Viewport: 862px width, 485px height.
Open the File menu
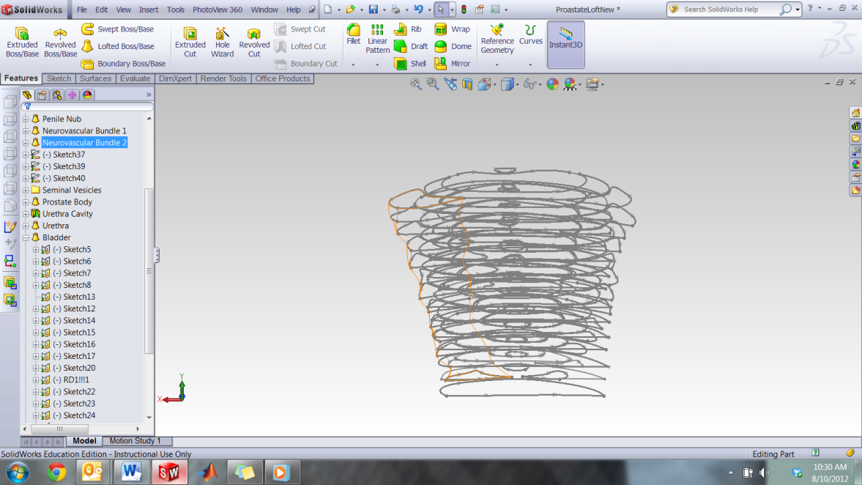click(x=82, y=10)
